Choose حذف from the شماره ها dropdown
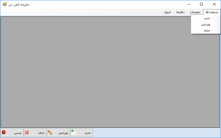221x138 pixels. [x=207, y=30]
